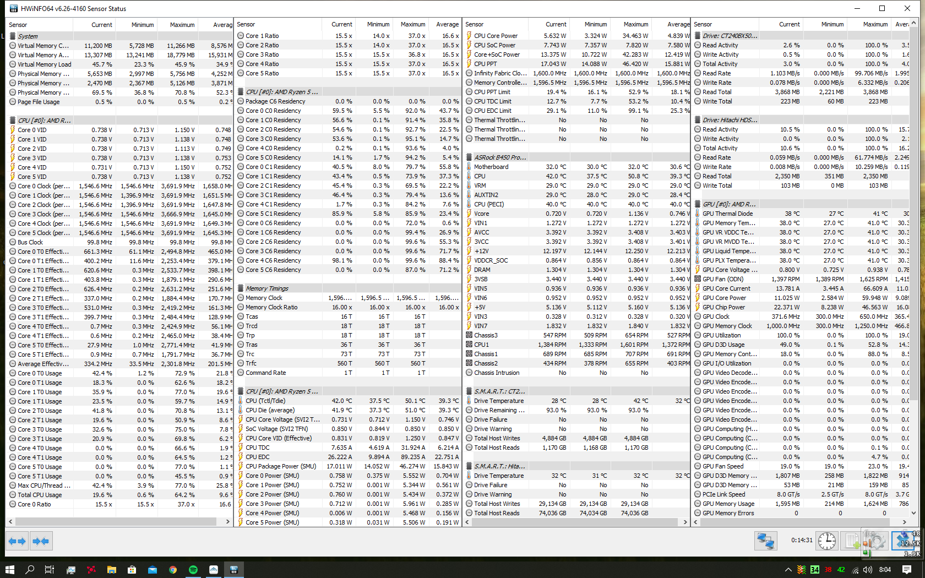Select the Chassis Intrusion row
Viewport: 925px width, 578px height.
tap(577, 373)
